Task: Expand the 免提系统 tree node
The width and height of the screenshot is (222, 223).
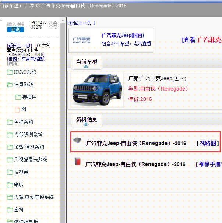Action: tap(24, 122)
